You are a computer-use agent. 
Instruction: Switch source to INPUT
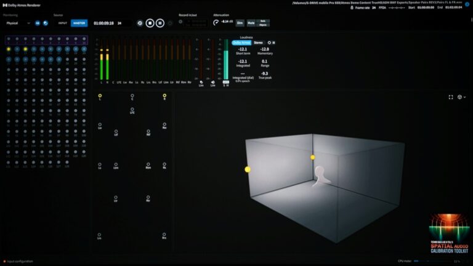[62, 23]
